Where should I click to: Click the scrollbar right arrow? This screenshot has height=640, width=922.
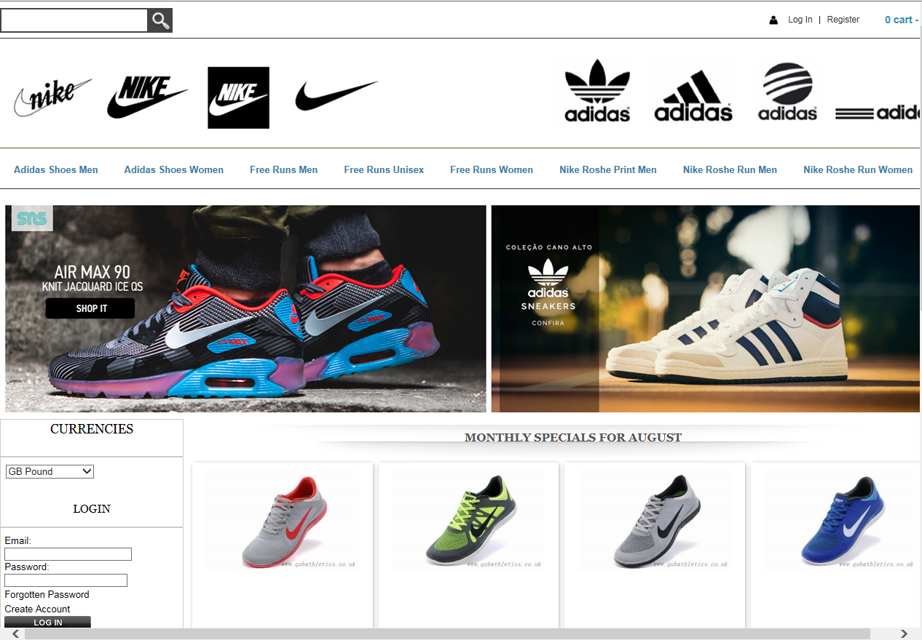click(x=904, y=634)
